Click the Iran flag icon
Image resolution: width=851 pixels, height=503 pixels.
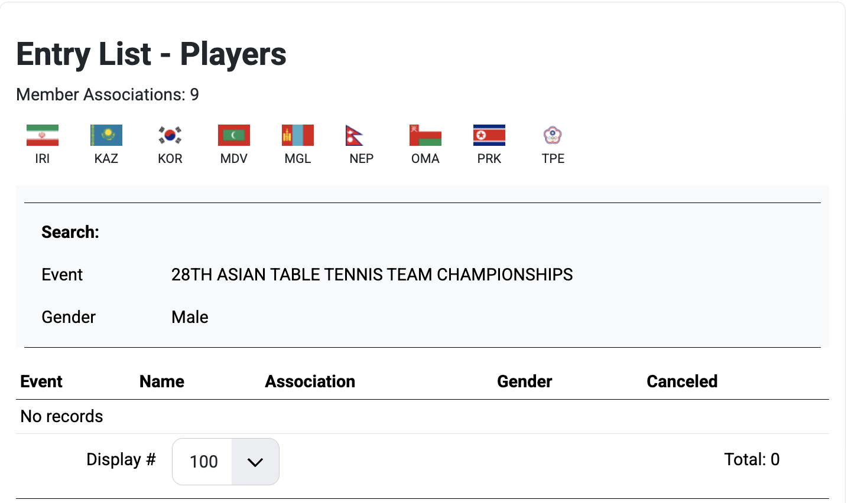click(x=43, y=135)
